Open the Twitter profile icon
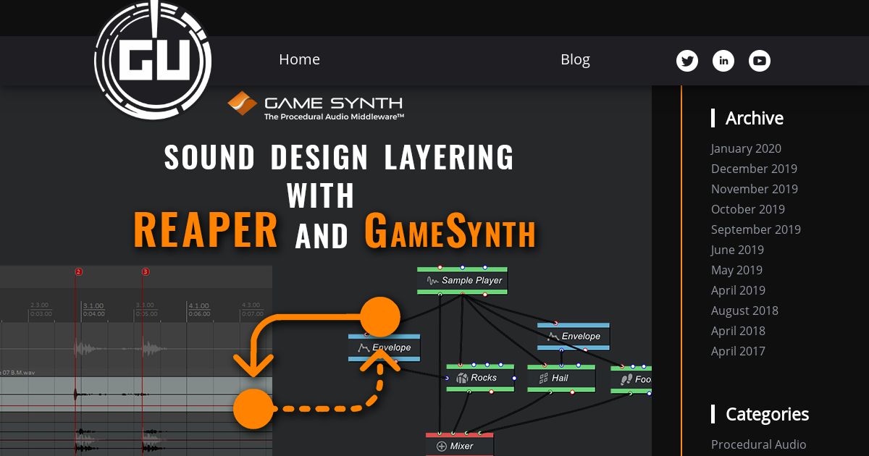Screen dimensions: 869x456 687,61
